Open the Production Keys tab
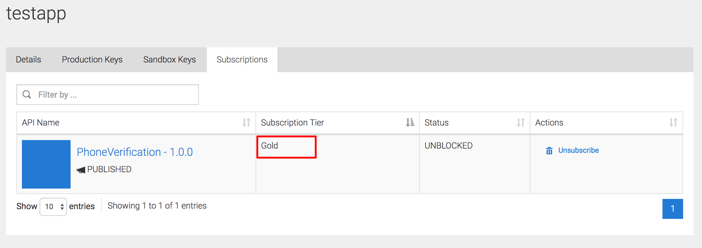Viewport: 702px width, 248px height. 92,59
